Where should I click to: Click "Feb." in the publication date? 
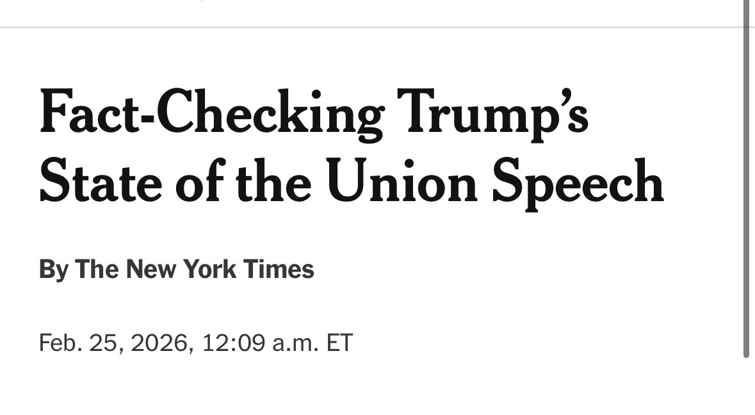[60, 343]
